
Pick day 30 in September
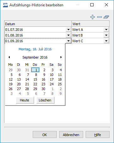pyautogui.click(x=43, y=89)
